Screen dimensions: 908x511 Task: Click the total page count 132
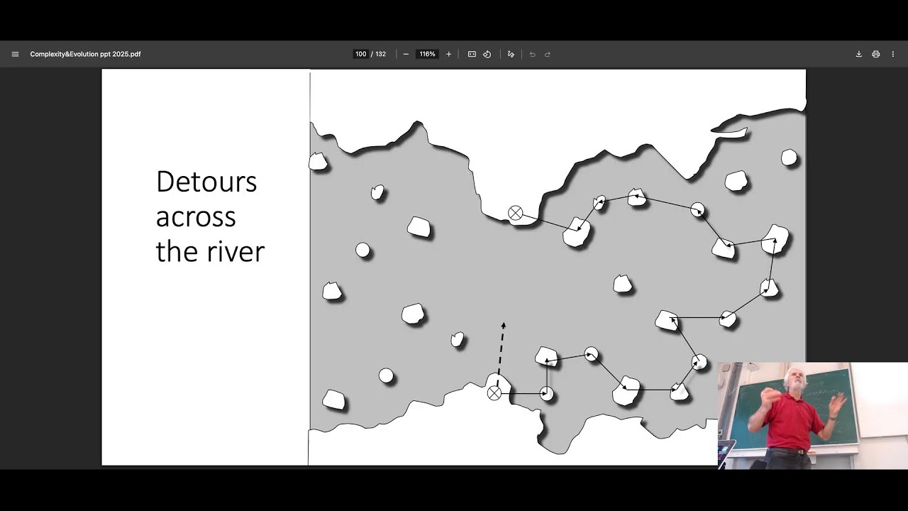381,54
